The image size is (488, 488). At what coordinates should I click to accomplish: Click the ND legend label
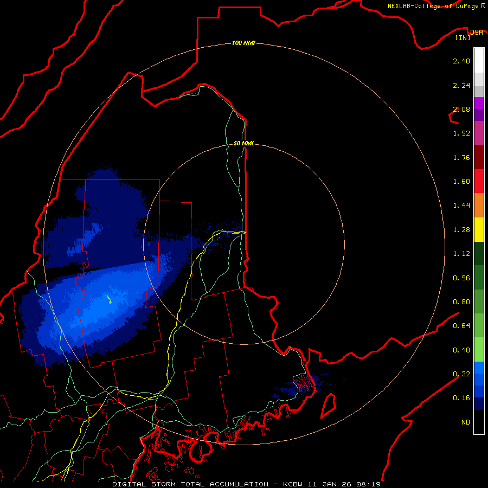click(466, 422)
